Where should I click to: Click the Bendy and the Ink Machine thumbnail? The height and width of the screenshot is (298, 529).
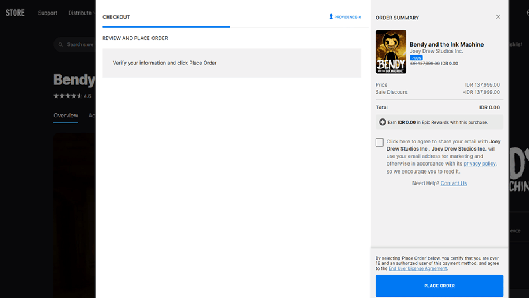[x=391, y=52]
